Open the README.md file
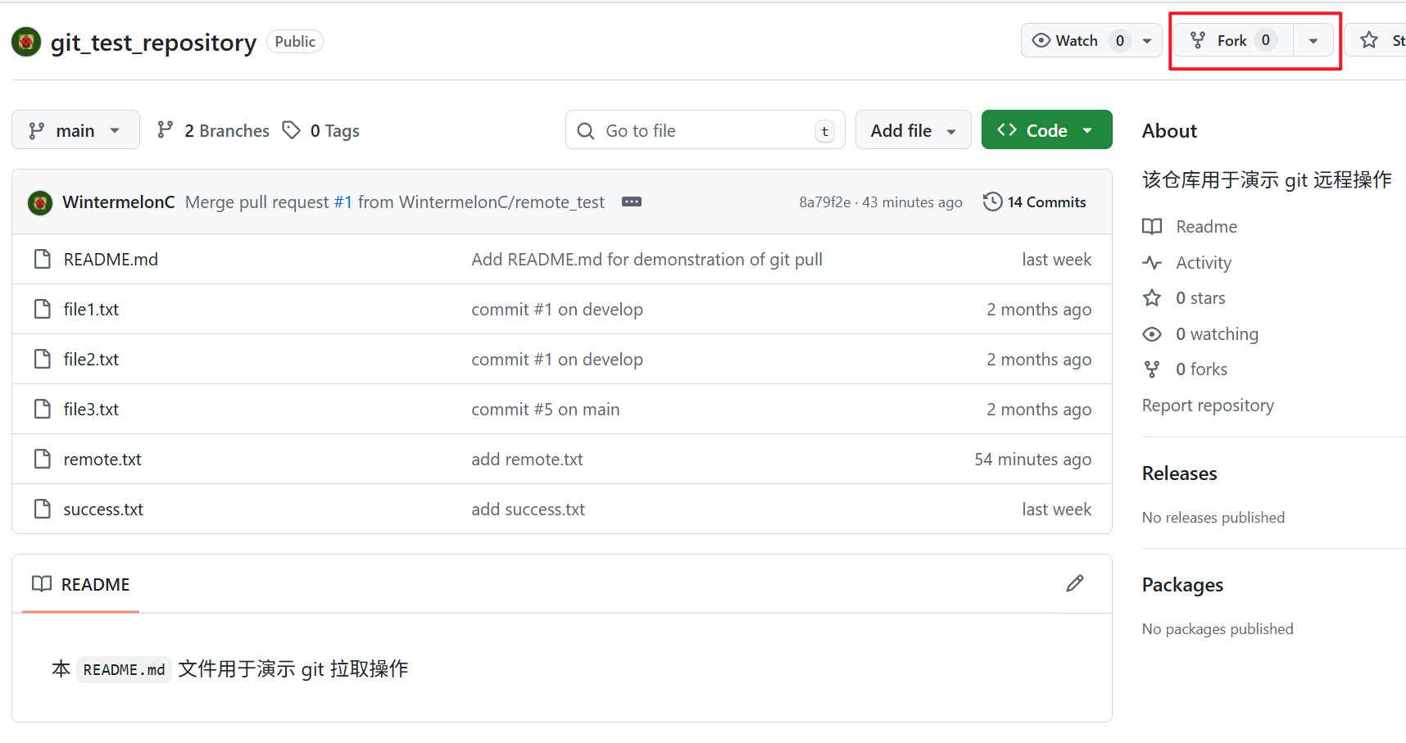This screenshot has height=743, width=1406. tap(111, 260)
